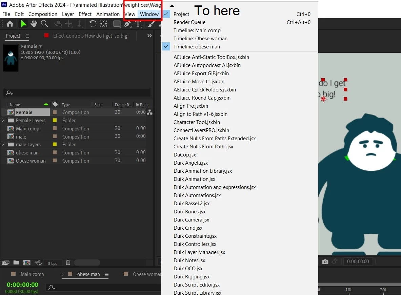Image resolution: width=401 pixels, height=295 pixels.
Task: Select the Pan camera tool
Action: pos(68,24)
